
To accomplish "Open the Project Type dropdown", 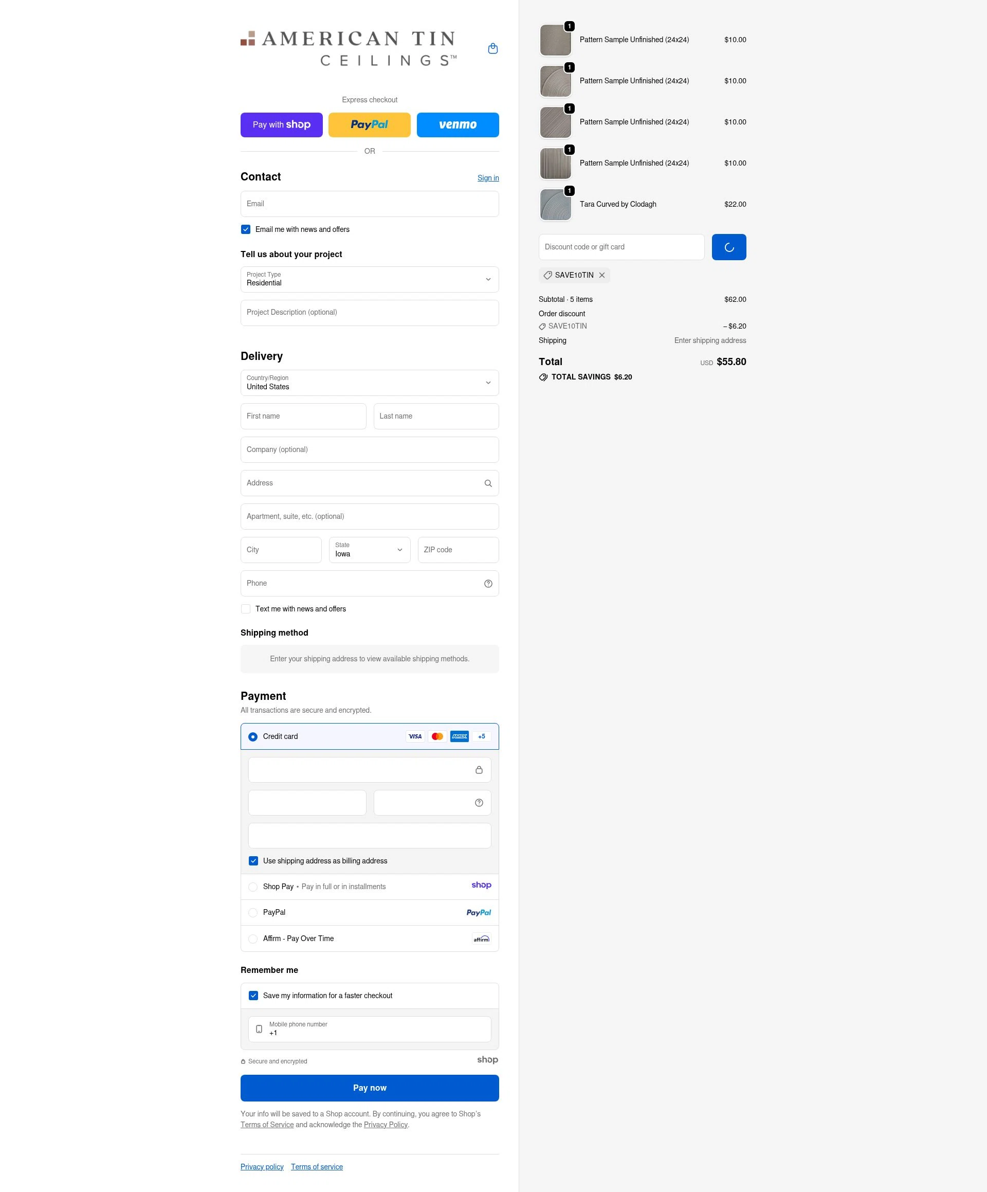I will [370, 280].
